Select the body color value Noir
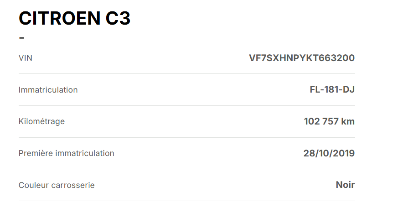 point(345,185)
